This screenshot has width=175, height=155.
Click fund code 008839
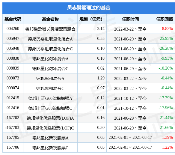click(x=13, y=68)
